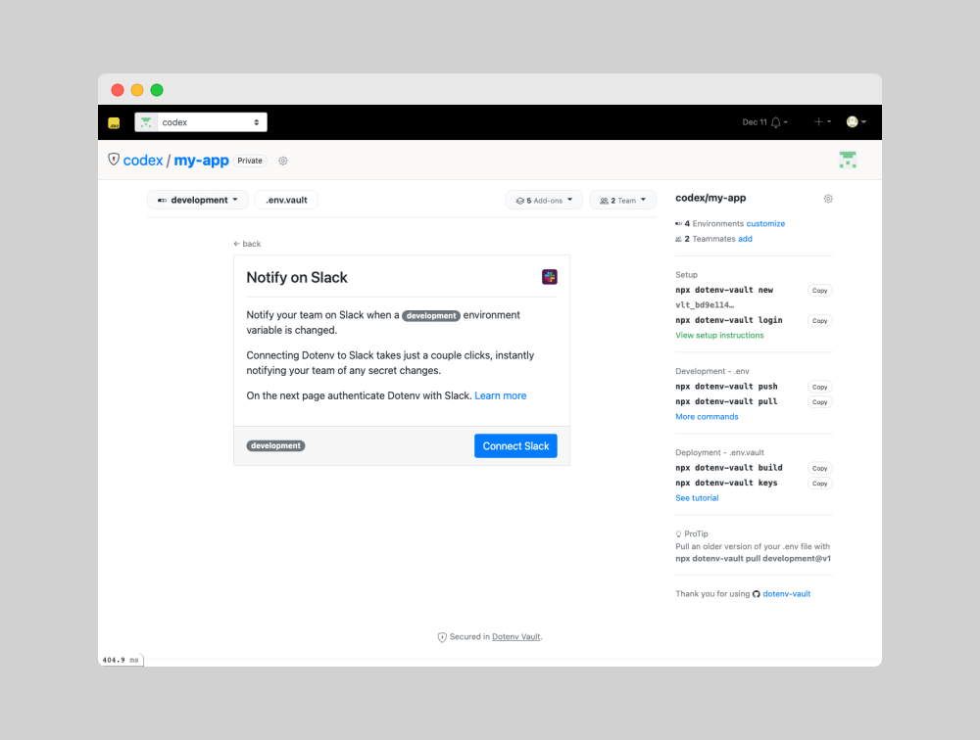Viewport: 980px width, 740px height.
Task: Copy the npx dotenv-vault login command
Action: (819, 320)
